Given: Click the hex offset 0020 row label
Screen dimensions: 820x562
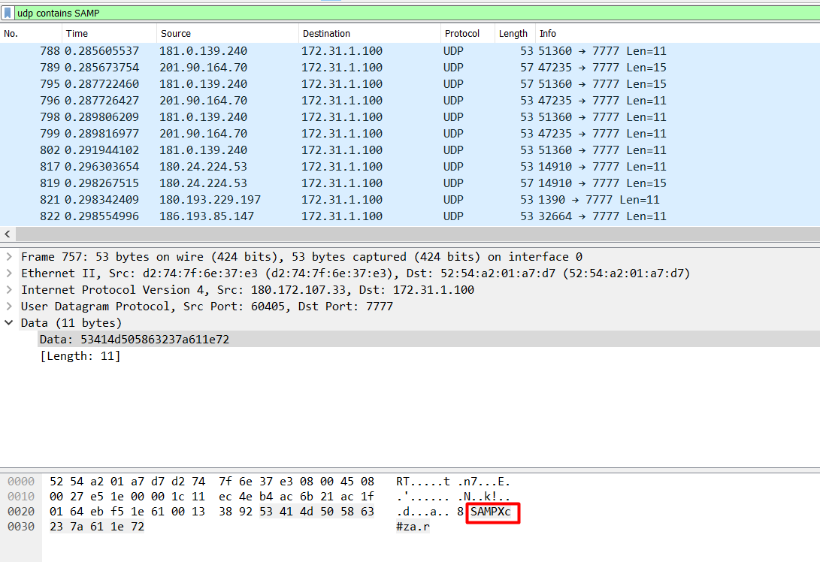Looking at the screenshot, I should [21, 512].
